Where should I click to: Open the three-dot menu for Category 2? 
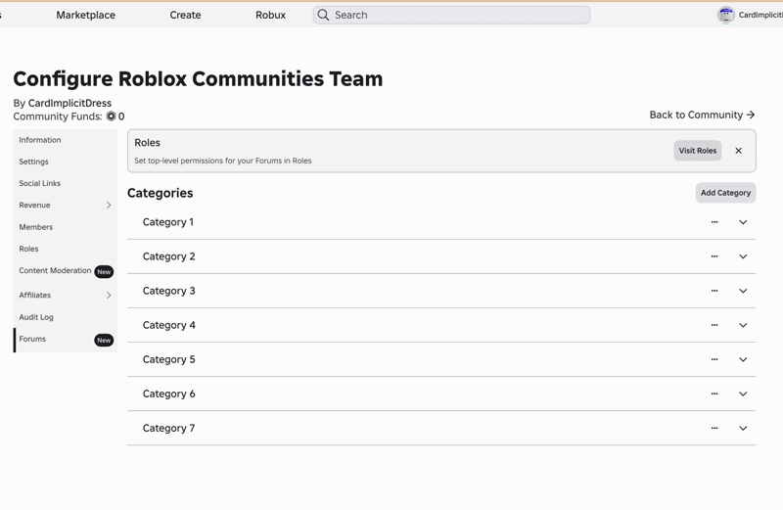click(x=714, y=256)
